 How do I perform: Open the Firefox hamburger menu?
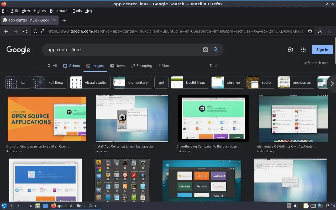click(x=330, y=31)
